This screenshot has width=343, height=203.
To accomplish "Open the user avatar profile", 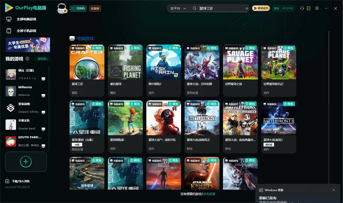I will 62,9.
